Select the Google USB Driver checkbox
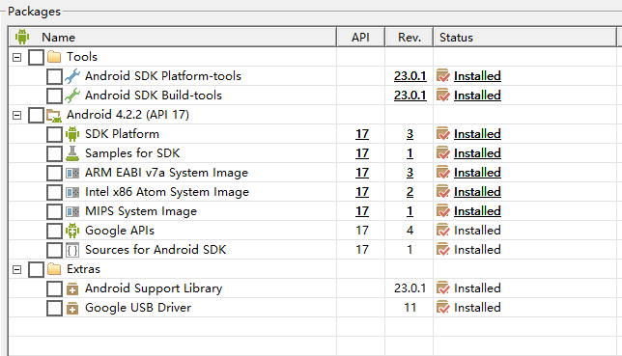 54,309
